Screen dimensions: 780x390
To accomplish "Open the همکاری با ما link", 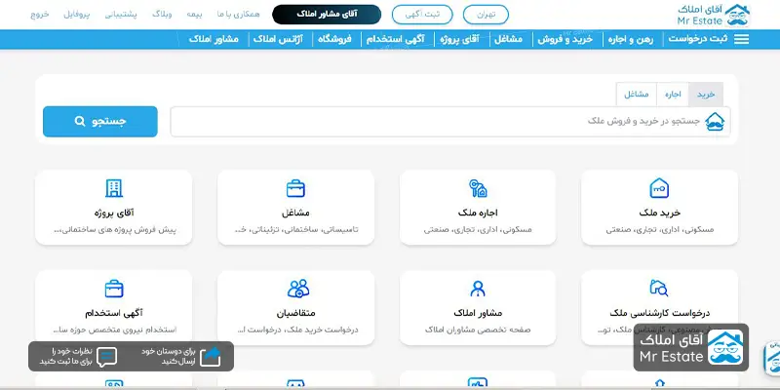I will click(238, 15).
